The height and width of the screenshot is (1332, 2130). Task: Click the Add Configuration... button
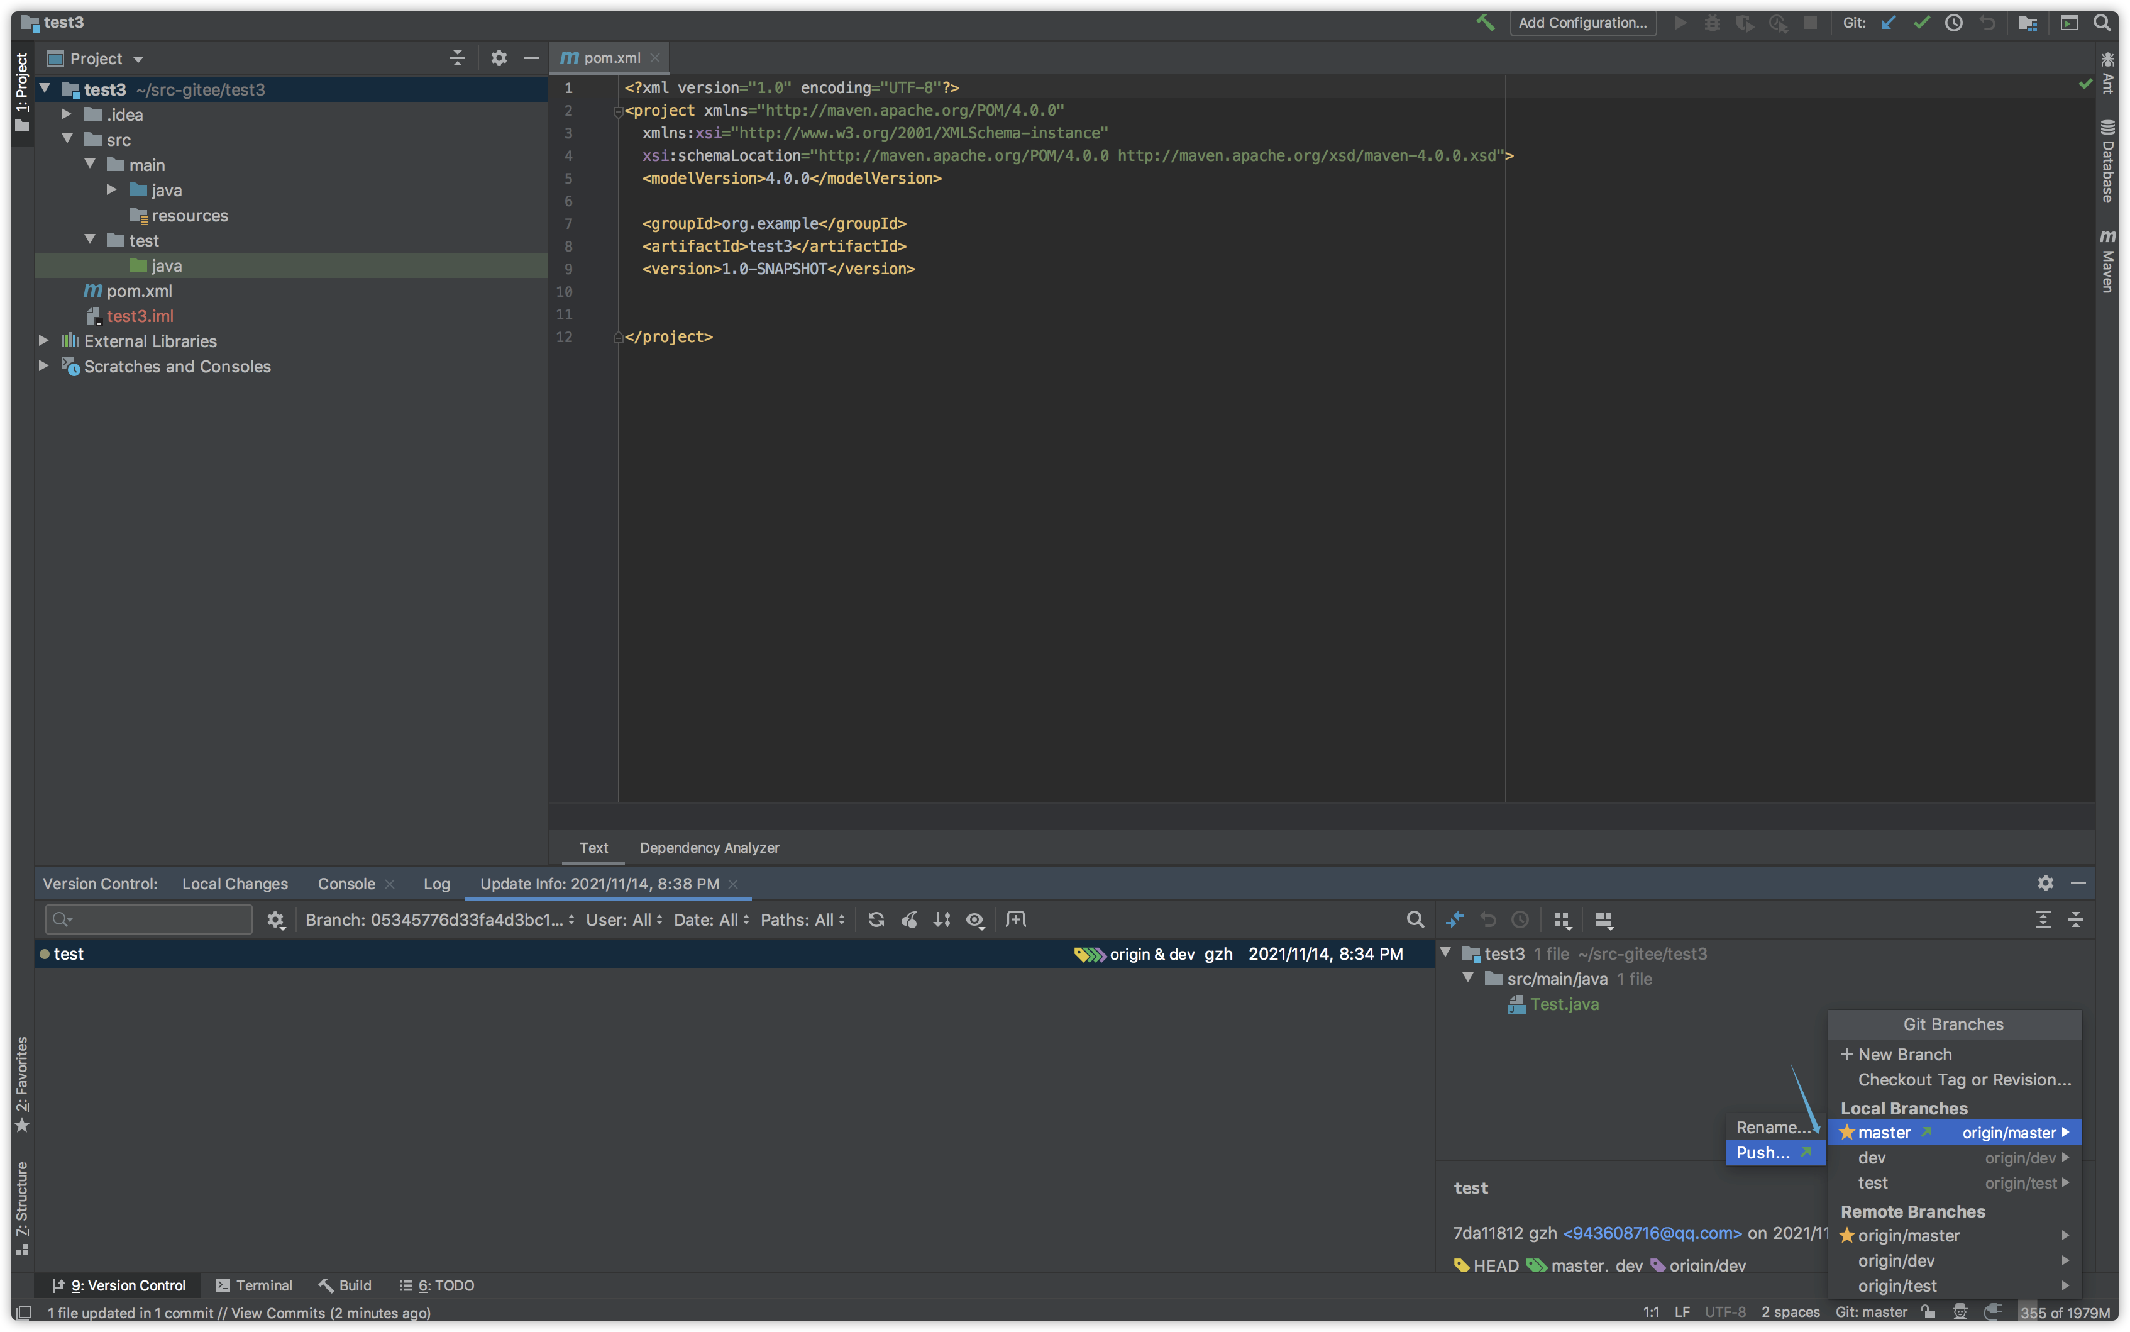(1582, 23)
